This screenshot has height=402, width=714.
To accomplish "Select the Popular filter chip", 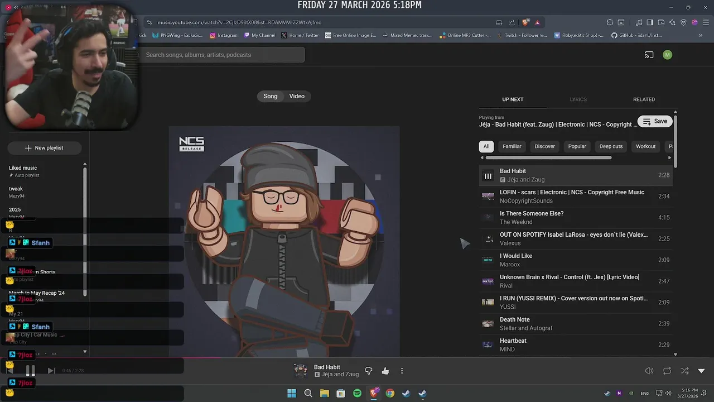I will pyautogui.click(x=577, y=146).
